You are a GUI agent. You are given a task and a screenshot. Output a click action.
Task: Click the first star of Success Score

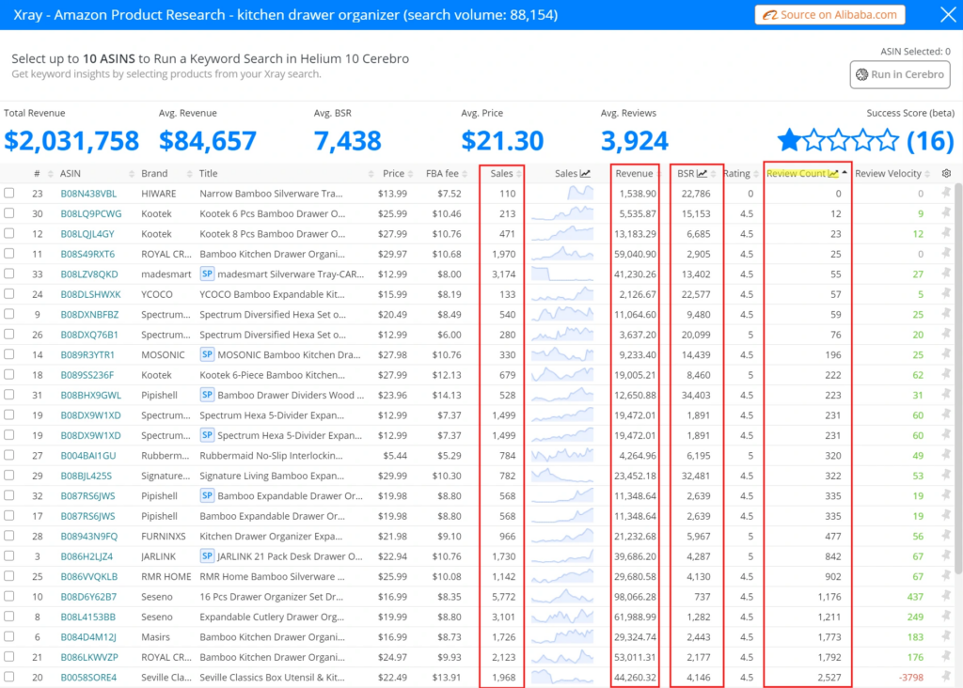pos(789,140)
